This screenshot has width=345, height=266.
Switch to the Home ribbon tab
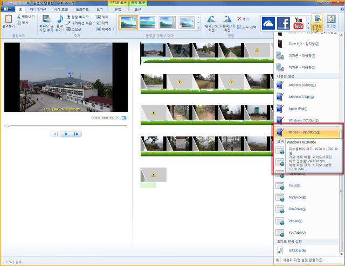pos(20,10)
